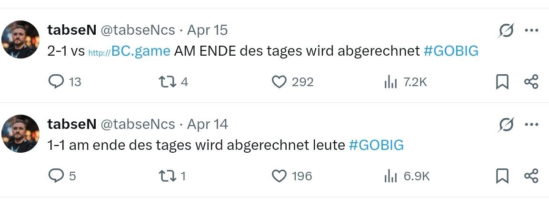
Task: Bookmark the Apr 15 tweet
Action: (502, 82)
